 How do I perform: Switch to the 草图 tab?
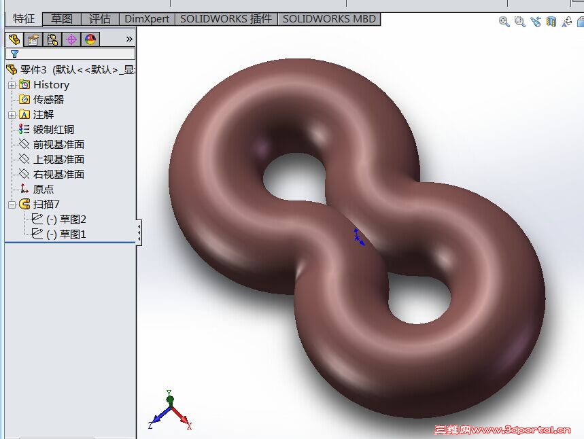[62, 18]
